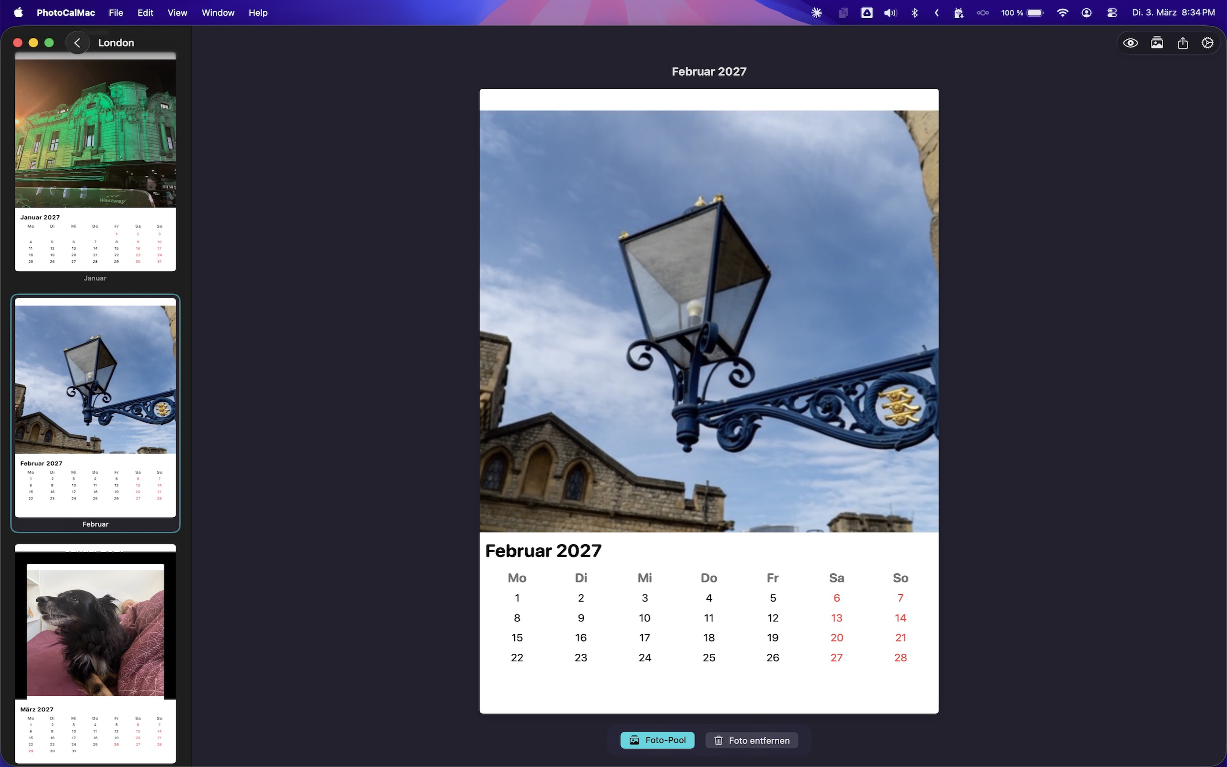Click Foto entfernen to remove photo

[x=752, y=740]
